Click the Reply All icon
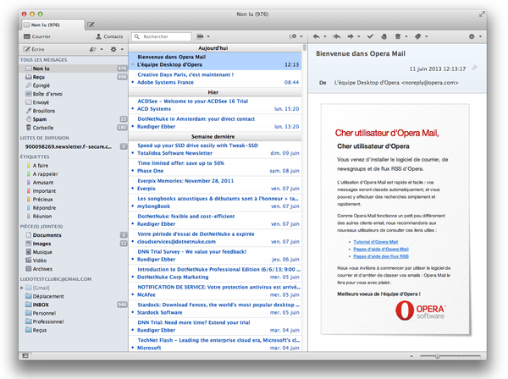The image size is (508, 379). 337,36
